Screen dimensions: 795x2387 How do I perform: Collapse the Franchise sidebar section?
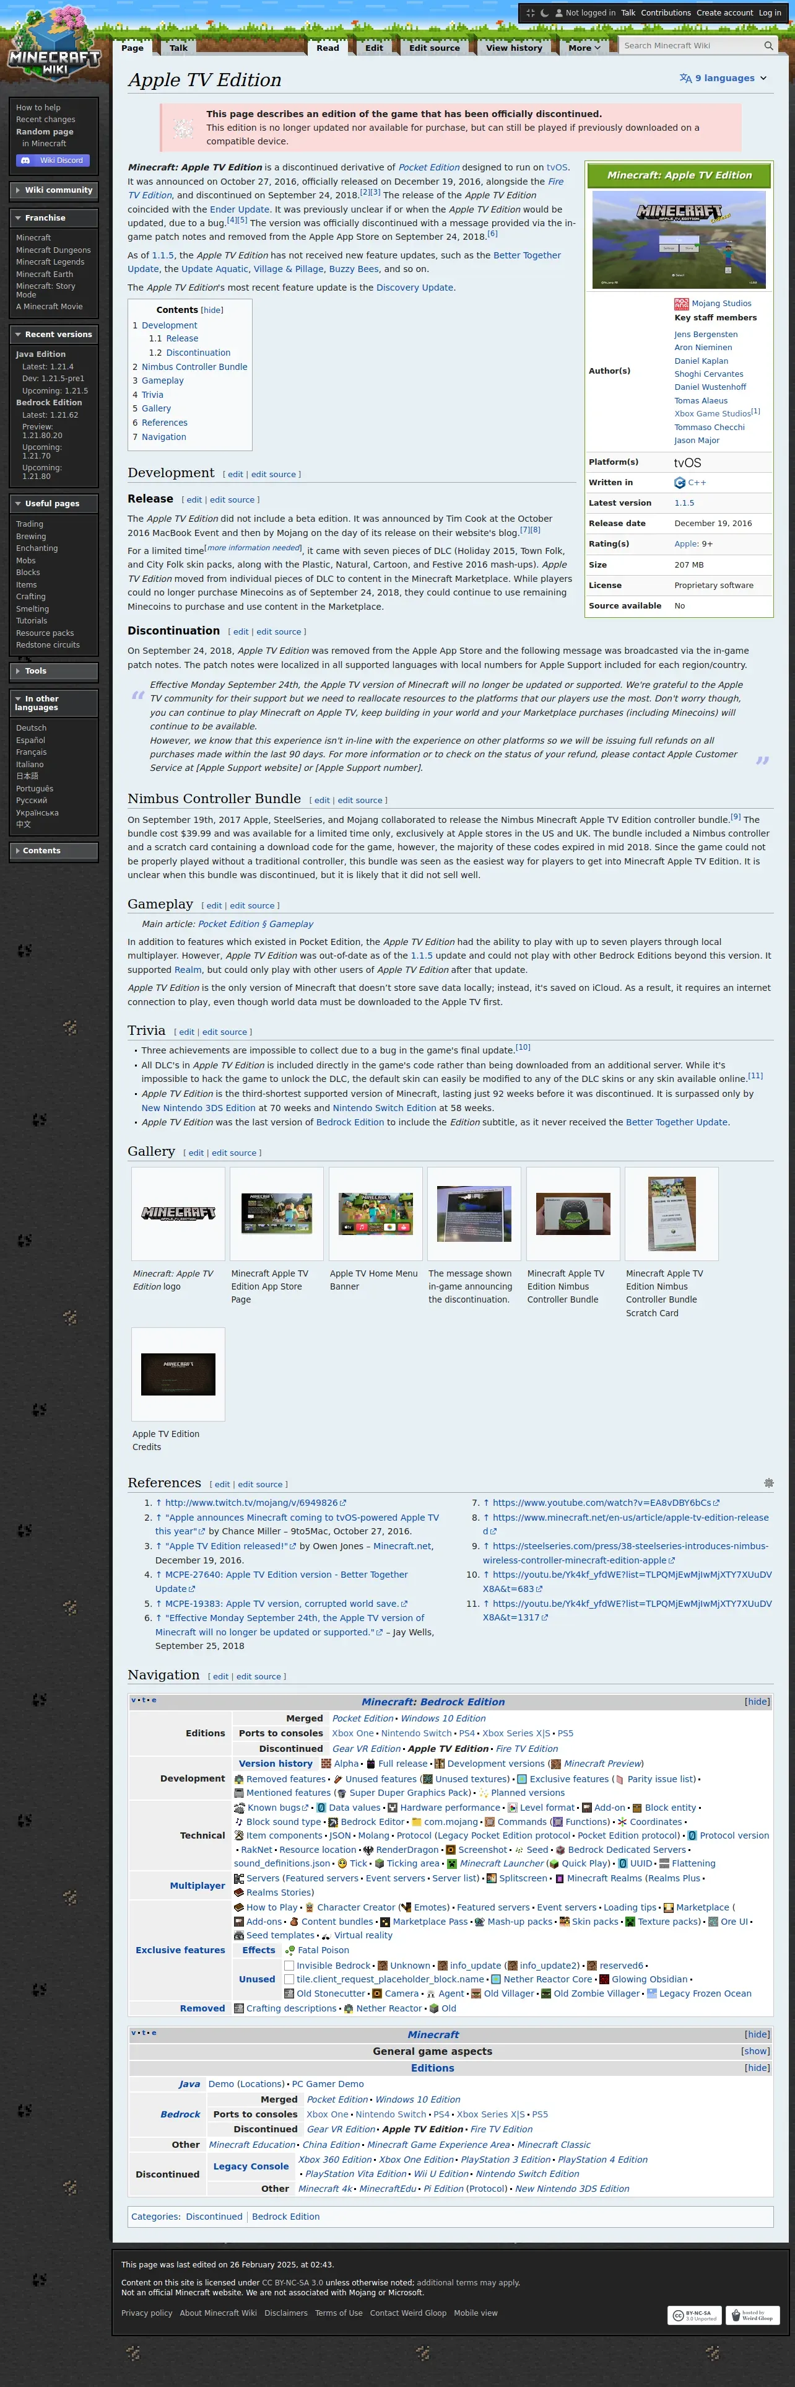tap(54, 218)
